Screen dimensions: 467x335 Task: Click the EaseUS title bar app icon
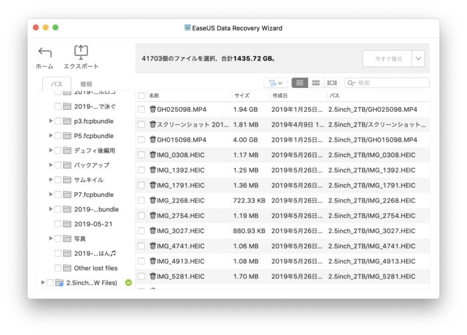[x=187, y=28]
